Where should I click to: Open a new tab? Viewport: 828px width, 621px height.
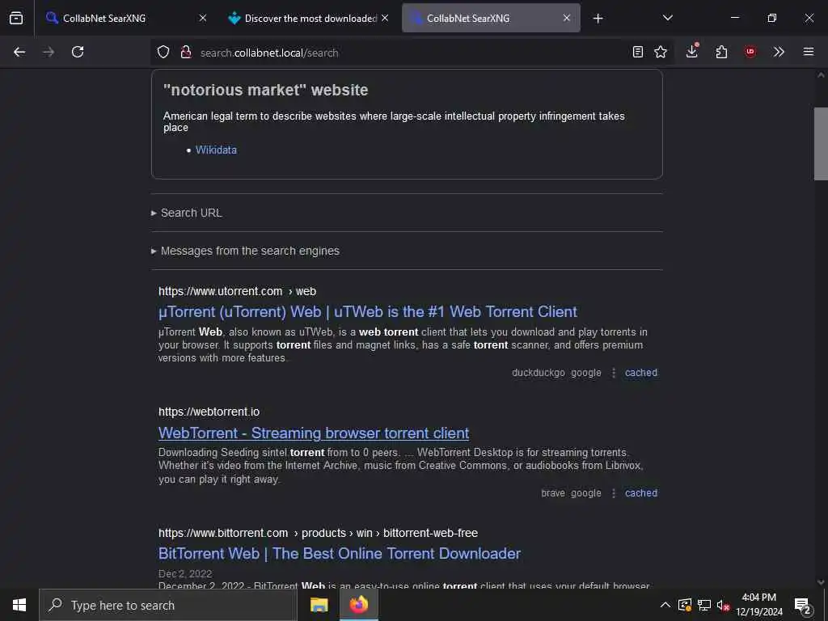pyautogui.click(x=598, y=19)
